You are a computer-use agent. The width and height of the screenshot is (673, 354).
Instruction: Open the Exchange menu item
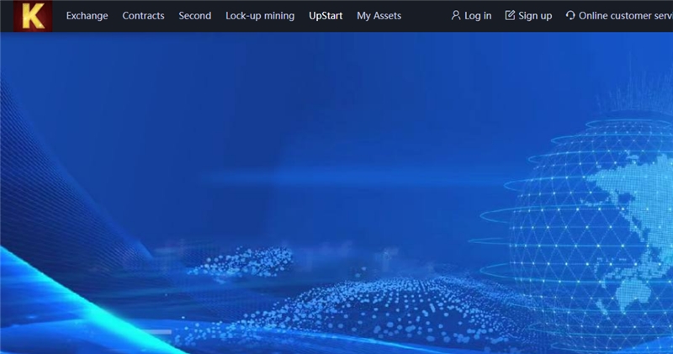pos(87,16)
